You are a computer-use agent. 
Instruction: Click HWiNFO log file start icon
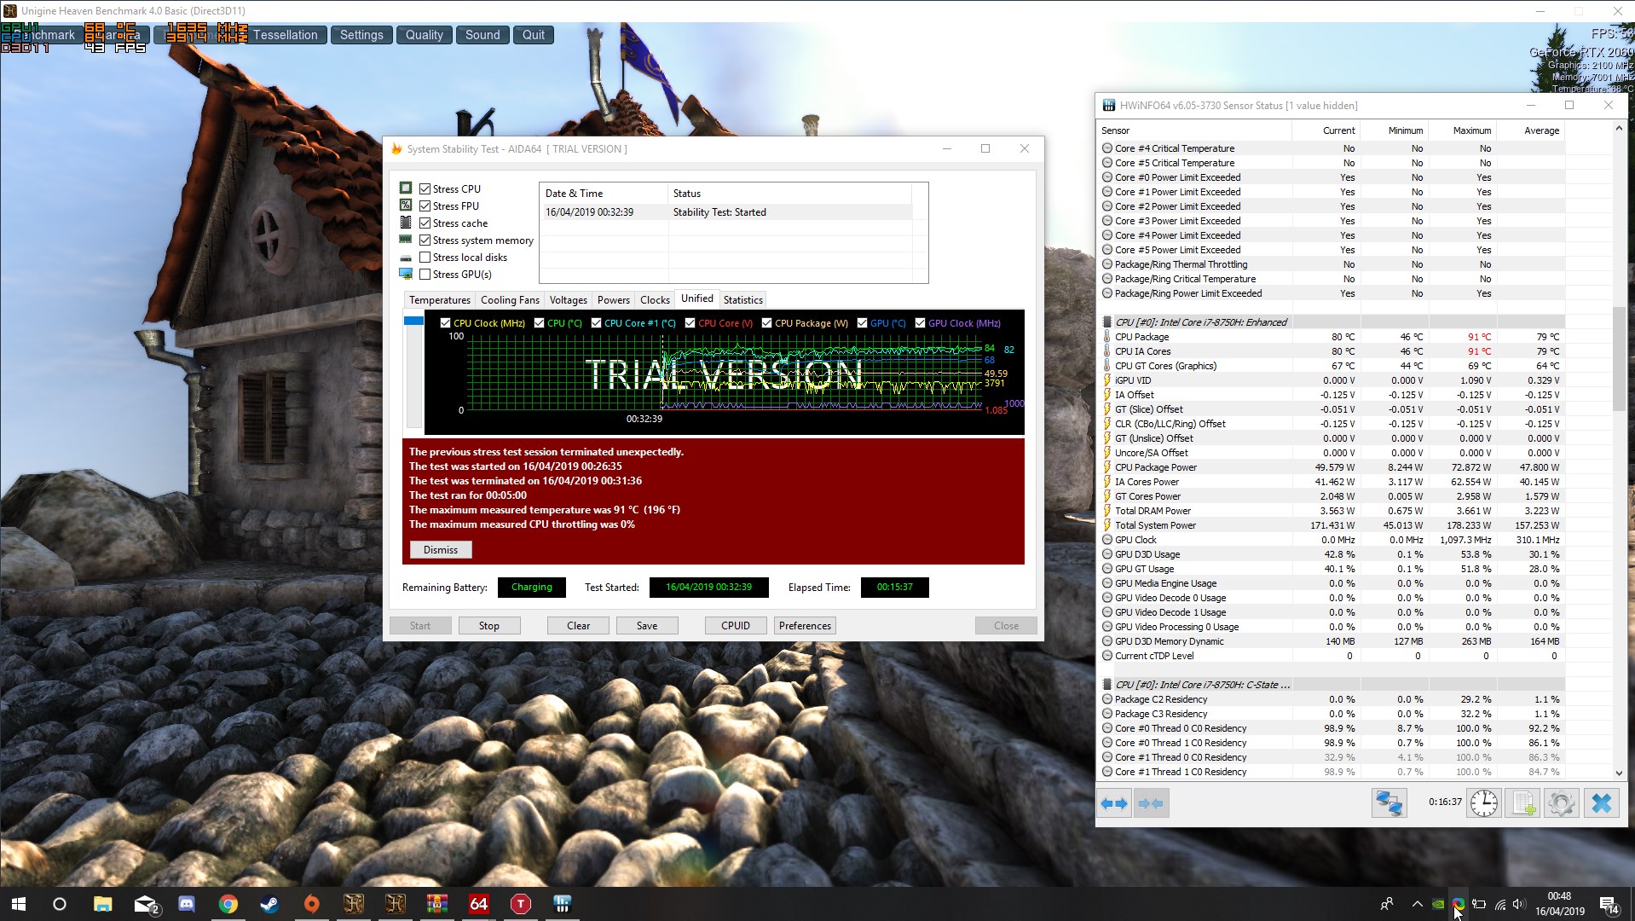[1523, 803]
